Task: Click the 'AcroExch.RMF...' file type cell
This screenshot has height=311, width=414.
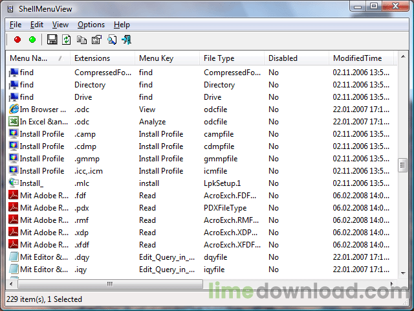Action: (232, 220)
